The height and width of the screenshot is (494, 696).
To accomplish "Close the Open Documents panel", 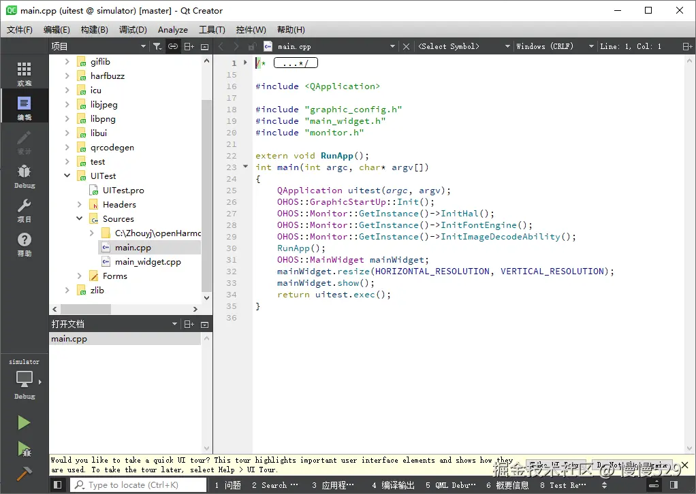I will click(204, 324).
